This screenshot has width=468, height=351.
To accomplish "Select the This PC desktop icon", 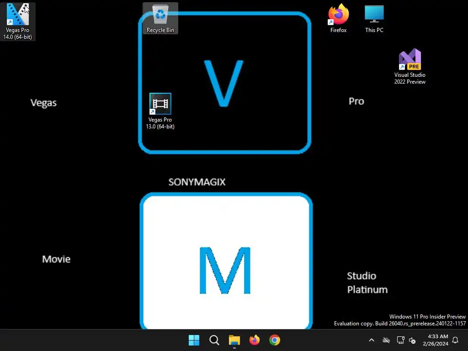I will (x=374, y=18).
